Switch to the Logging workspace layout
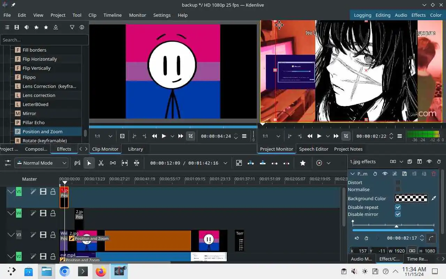 [x=362, y=15]
